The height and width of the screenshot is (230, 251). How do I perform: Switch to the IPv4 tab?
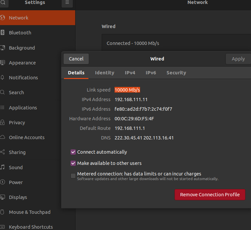130,73
